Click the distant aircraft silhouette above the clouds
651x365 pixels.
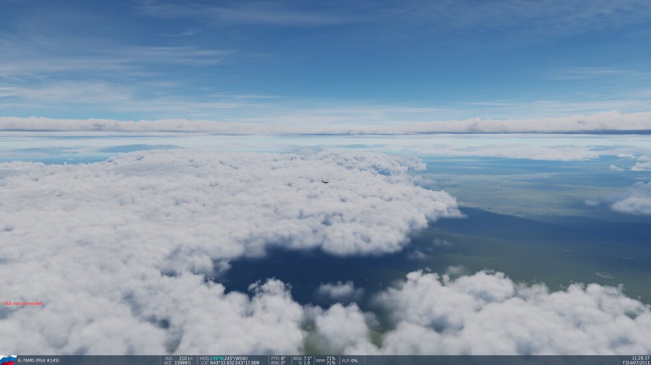tap(324, 182)
